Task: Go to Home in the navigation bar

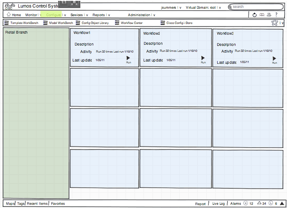Action: (14, 15)
